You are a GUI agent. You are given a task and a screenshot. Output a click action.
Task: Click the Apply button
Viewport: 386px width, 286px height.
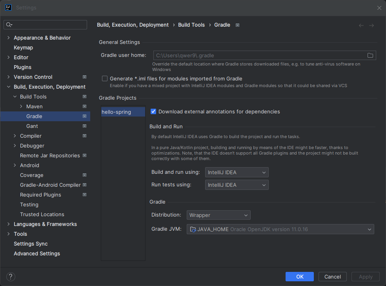coord(366,277)
